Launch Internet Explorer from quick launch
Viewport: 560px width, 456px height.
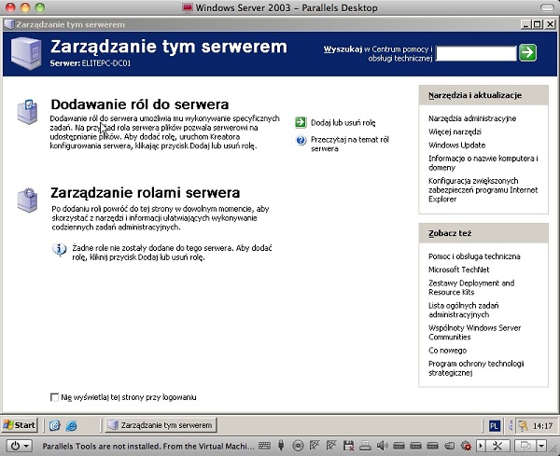point(72,425)
